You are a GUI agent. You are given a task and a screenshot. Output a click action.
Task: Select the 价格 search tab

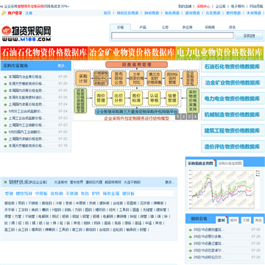(x=121, y=27)
